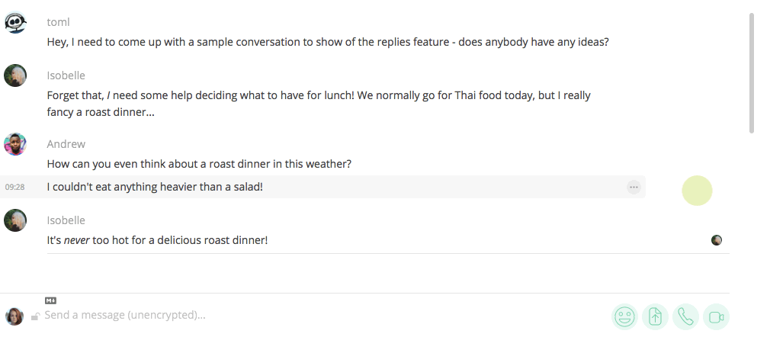
Task: Open the emoji picker button
Action: pyautogui.click(x=624, y=317)
